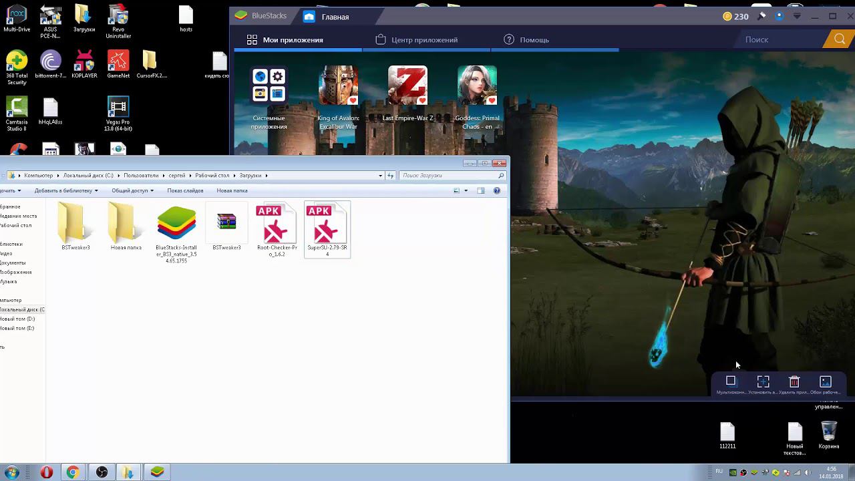Image resolution: width=855 pixels, height=481 pixels.
Task: Click Новая папка toolbar button
Action: [x=232, y=190]
